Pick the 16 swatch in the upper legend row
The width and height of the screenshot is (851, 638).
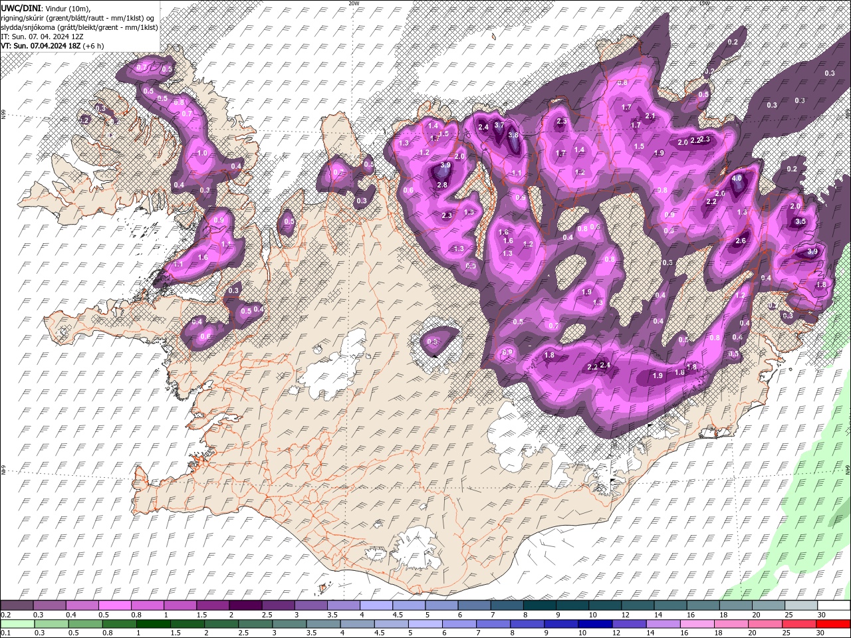point(702,605)
